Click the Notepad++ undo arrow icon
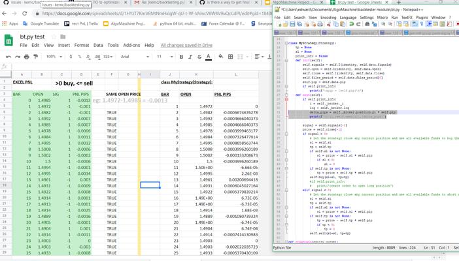459x261 pixels. pyautogui.click(x=351, y=24)
